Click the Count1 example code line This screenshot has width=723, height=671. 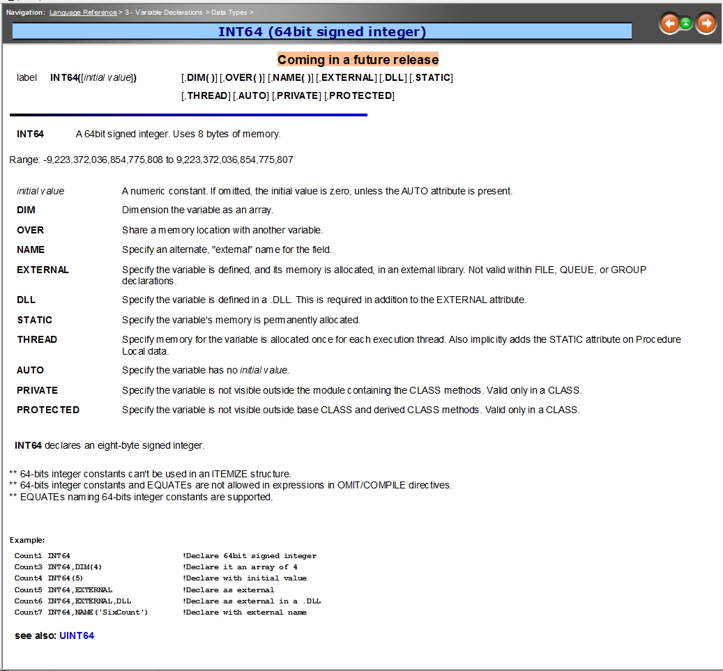point(165,555)
